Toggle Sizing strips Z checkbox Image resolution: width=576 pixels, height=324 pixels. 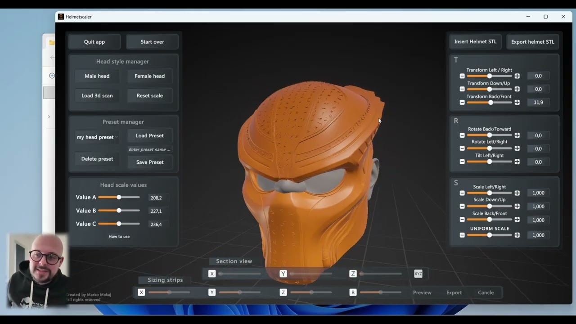click(283, 292)
